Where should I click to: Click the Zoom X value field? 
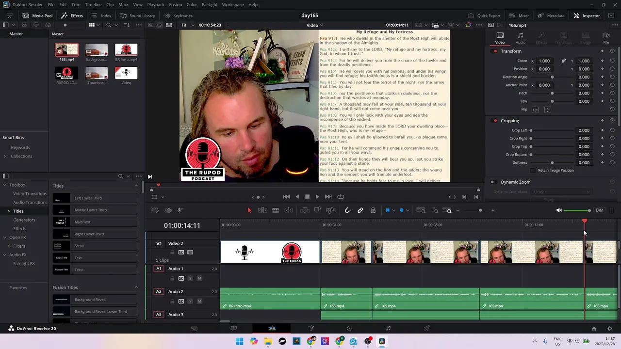(x=544, y=61)
